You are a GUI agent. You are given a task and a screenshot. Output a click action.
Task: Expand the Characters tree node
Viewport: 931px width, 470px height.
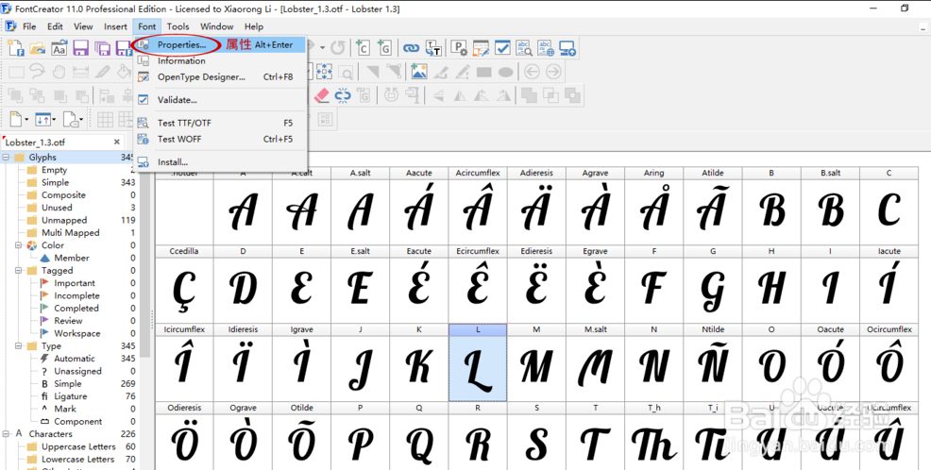7,434
